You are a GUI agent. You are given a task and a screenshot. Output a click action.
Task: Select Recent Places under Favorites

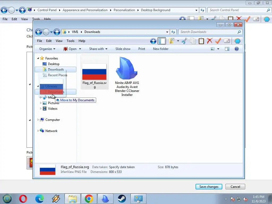click(x=57, y=75)
